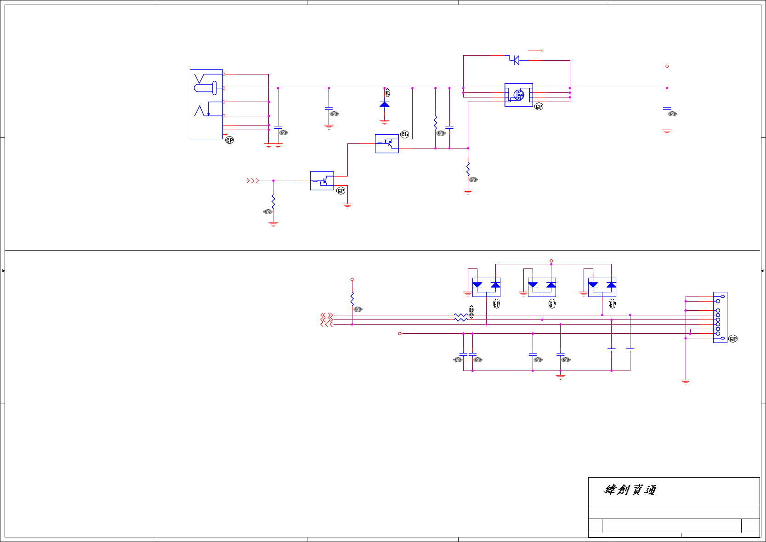Click the power circle above the dual-diode arrays
Viewport: 766px width, 542px height.
click(551, 261)
